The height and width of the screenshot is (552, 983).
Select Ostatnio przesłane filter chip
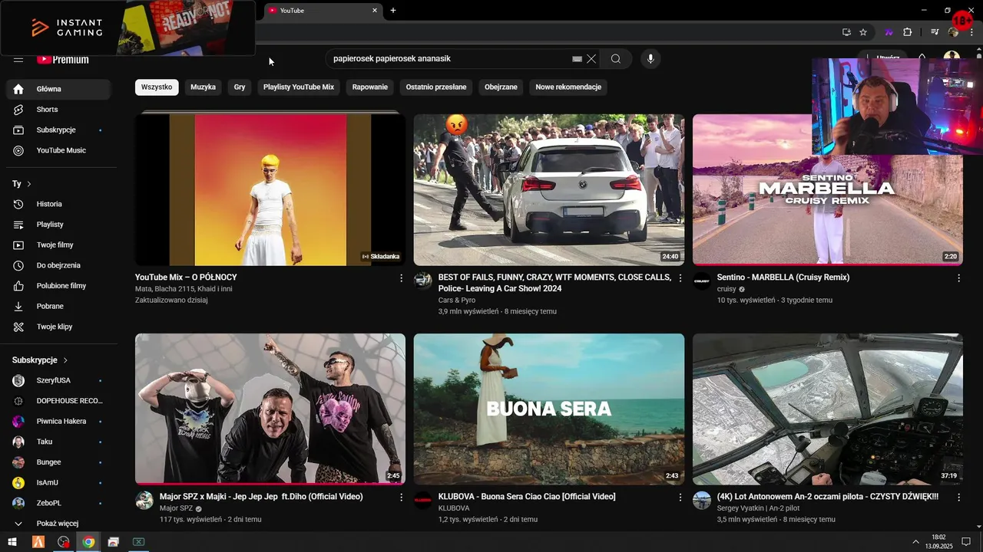click(x=436, y=87)
